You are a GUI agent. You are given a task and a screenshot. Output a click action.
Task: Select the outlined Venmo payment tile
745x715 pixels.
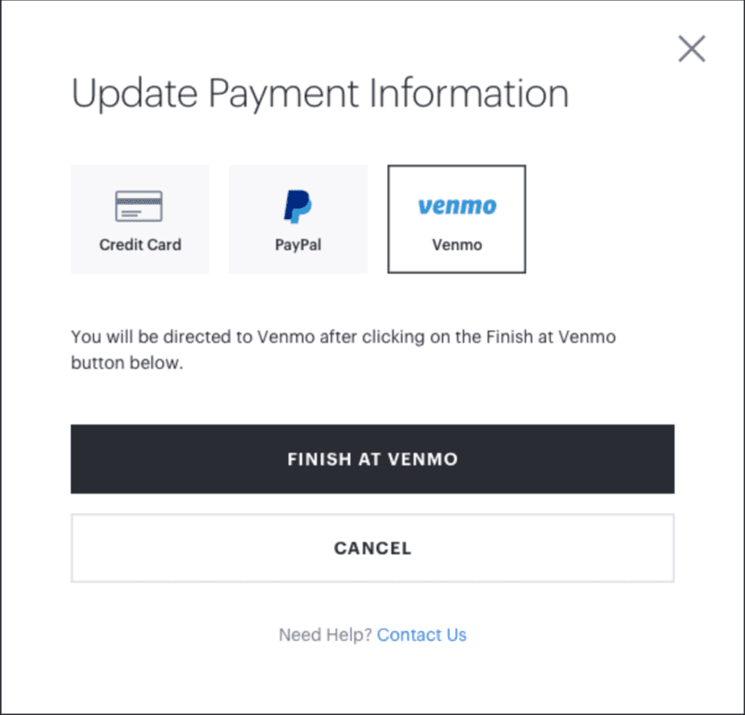click(457, 219)
